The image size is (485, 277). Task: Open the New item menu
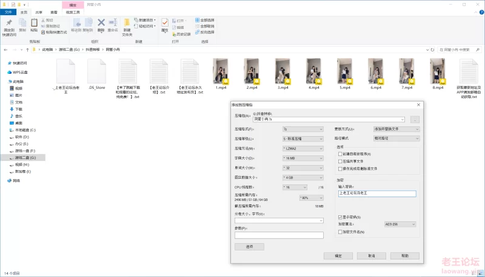tap(145, 20)
